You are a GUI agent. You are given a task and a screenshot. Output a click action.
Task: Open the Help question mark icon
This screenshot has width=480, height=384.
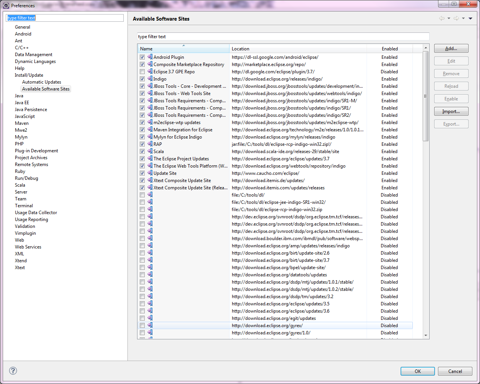pyautogui.click(x=13, y=371)
